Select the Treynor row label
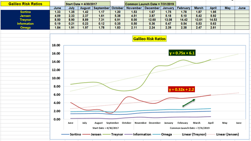 point(25,20)
